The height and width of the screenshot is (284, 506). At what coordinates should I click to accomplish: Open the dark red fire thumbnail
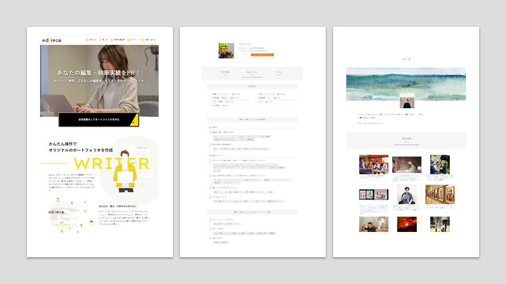point(406,224)
